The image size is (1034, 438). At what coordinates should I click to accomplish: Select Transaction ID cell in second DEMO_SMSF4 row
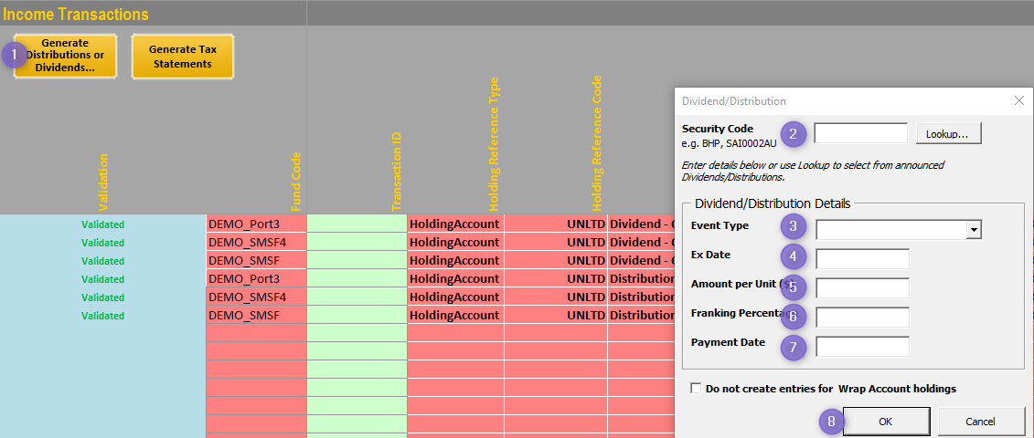click(357, 297)
